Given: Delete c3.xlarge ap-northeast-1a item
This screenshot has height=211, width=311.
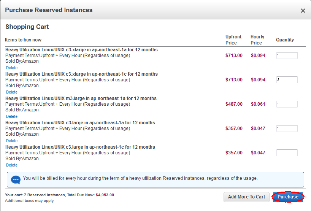Looking at the screenshot, I should tap(12, 68).
